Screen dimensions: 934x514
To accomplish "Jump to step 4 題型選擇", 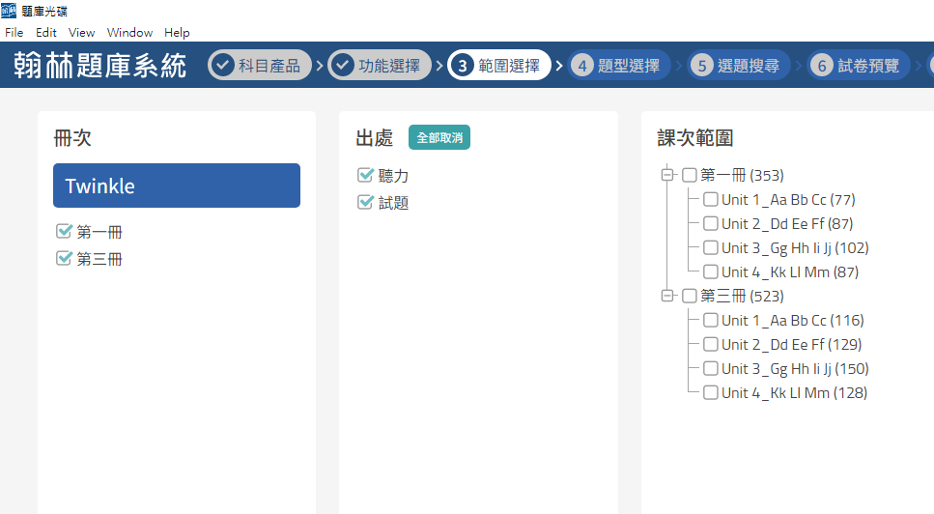I will tap(619, 65).
